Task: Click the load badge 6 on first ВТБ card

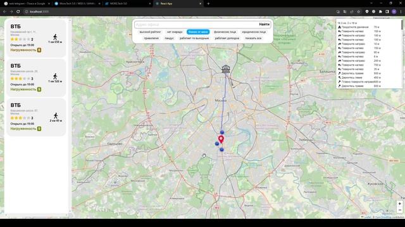Action: tap(39, 50)
